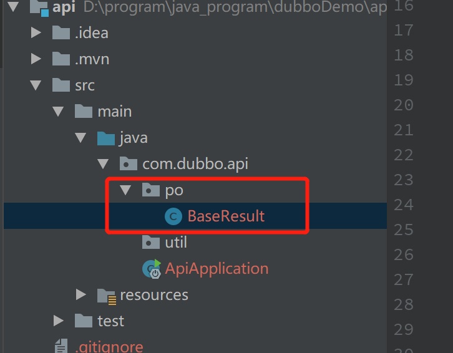453x353 pixels.
Task: Expand the resources folder arrow
Action: (81, 294)
